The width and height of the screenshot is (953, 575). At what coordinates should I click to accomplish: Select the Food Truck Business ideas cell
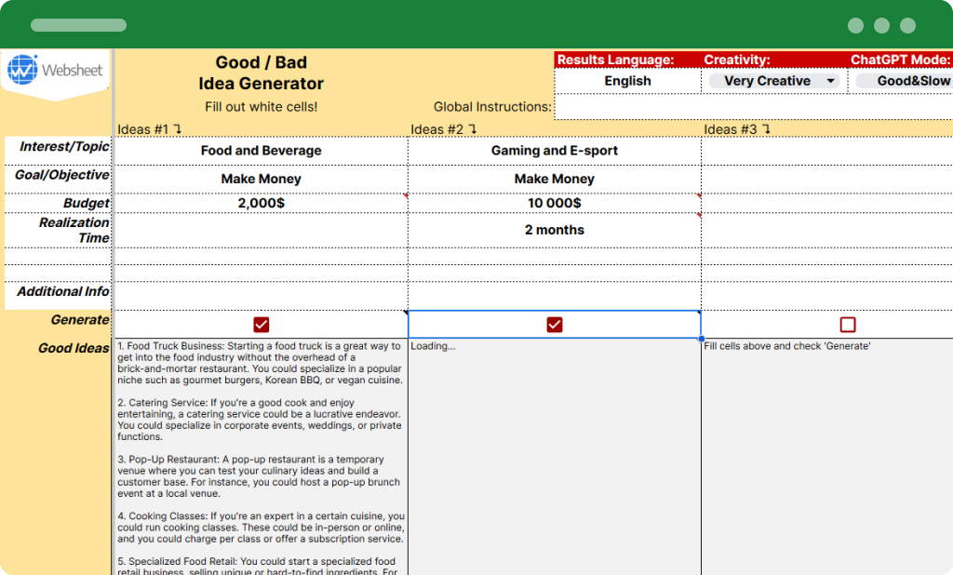[x=262, y=457]
